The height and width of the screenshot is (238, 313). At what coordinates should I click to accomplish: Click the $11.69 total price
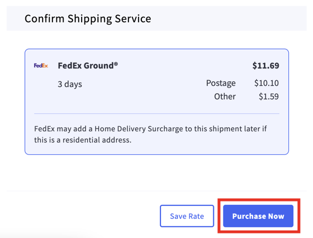coord(266,66)
